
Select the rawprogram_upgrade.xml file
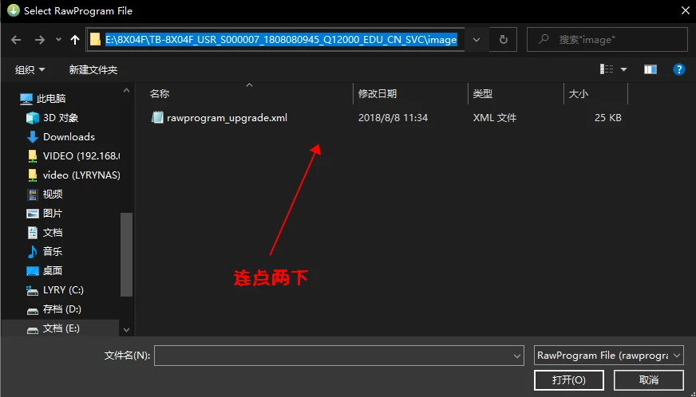point(227,118)
